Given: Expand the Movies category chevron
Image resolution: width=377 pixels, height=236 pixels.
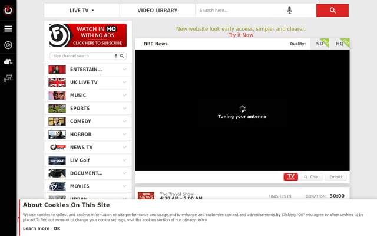Looking at the screenshot, I should [x=124, y=186].
